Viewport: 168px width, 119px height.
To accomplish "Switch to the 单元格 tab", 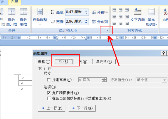I will click(104, 62).
